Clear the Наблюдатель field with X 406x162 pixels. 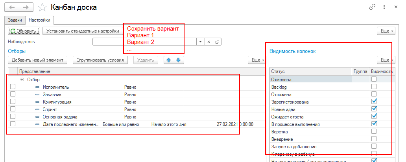tap(209, 42)
